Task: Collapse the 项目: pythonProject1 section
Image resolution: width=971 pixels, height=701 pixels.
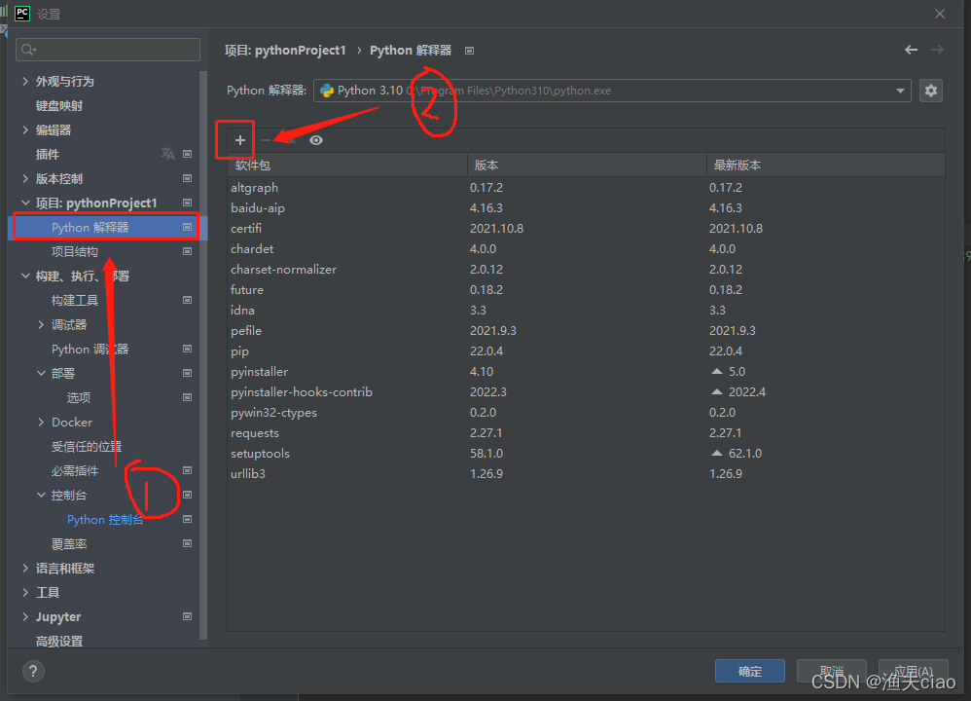Action: click(25, 203)
